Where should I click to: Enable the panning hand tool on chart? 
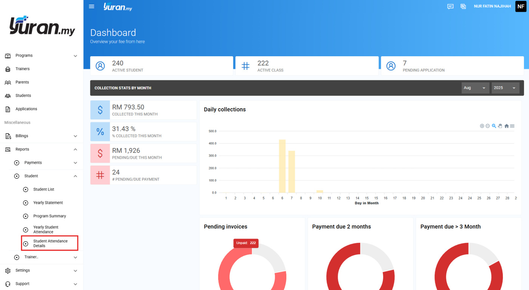500,126
